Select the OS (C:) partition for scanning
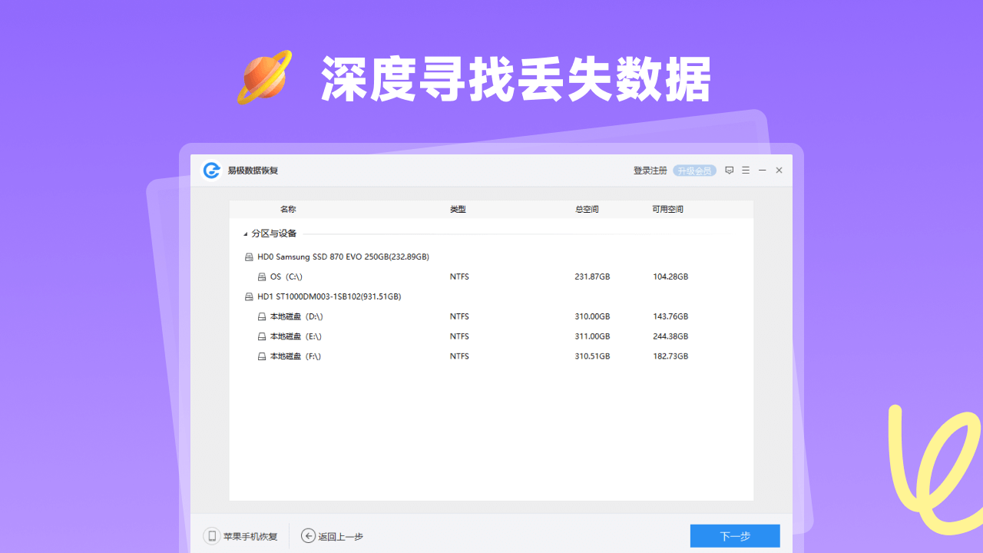 [288, 276]
